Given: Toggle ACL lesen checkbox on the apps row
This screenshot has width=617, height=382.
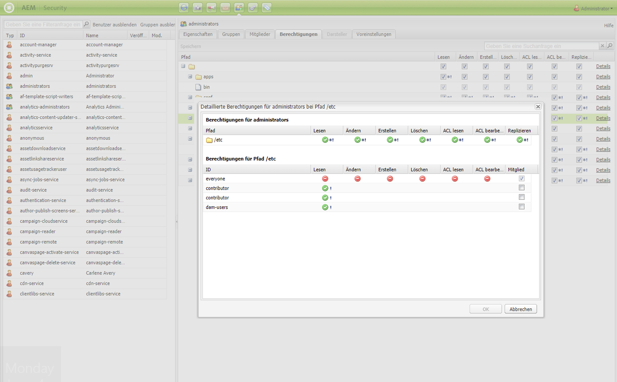Looking at the screenshot, I should coord(530,77).
